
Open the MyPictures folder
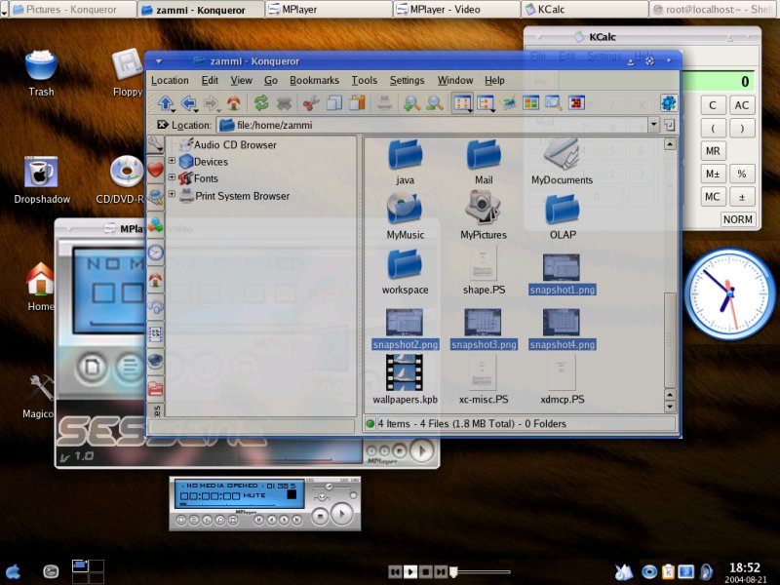pyautogui.click(x=483, y=215)
